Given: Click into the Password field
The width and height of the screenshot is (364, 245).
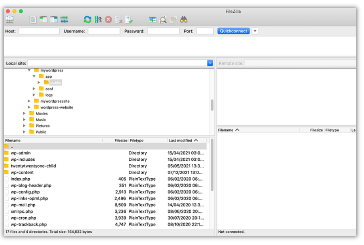Looking at the screenshot, I should 163,31.
